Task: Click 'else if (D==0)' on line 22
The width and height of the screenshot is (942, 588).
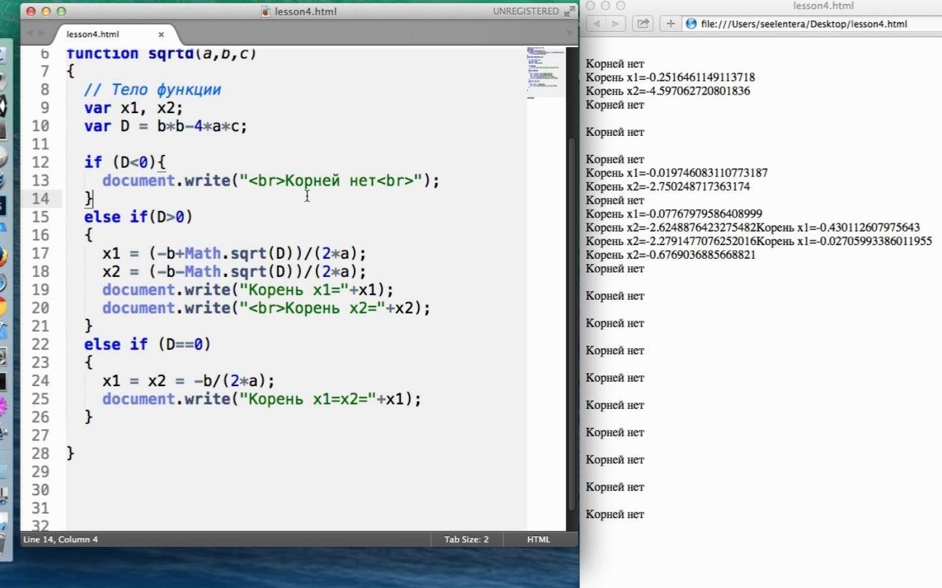Action: coord(147,344)
